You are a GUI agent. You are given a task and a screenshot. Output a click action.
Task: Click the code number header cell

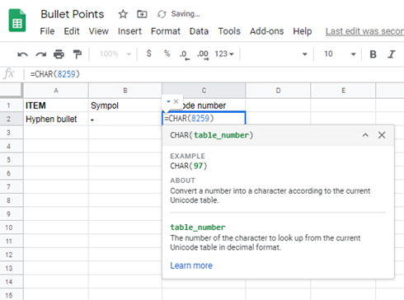click(204, 105)
